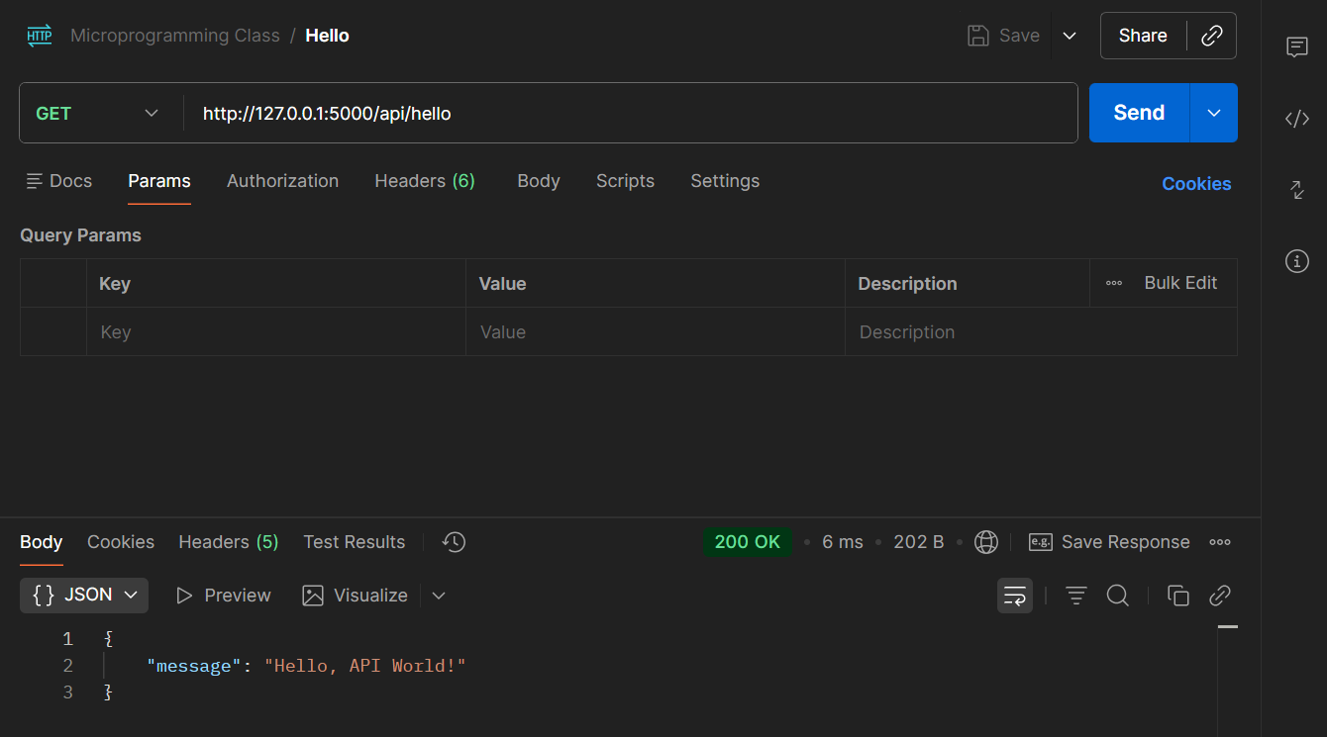Open the GET method dropdown
The width and height of the screenshot is (1327, 737).
[x=97, y=113]
